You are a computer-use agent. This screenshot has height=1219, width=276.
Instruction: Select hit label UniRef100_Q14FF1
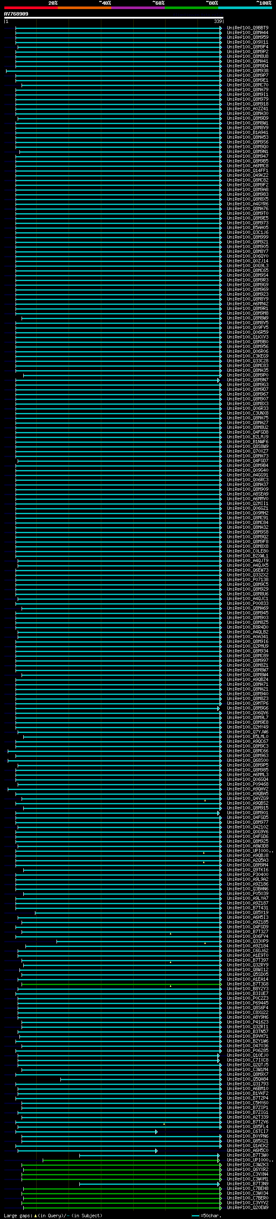tap(247, 171)
